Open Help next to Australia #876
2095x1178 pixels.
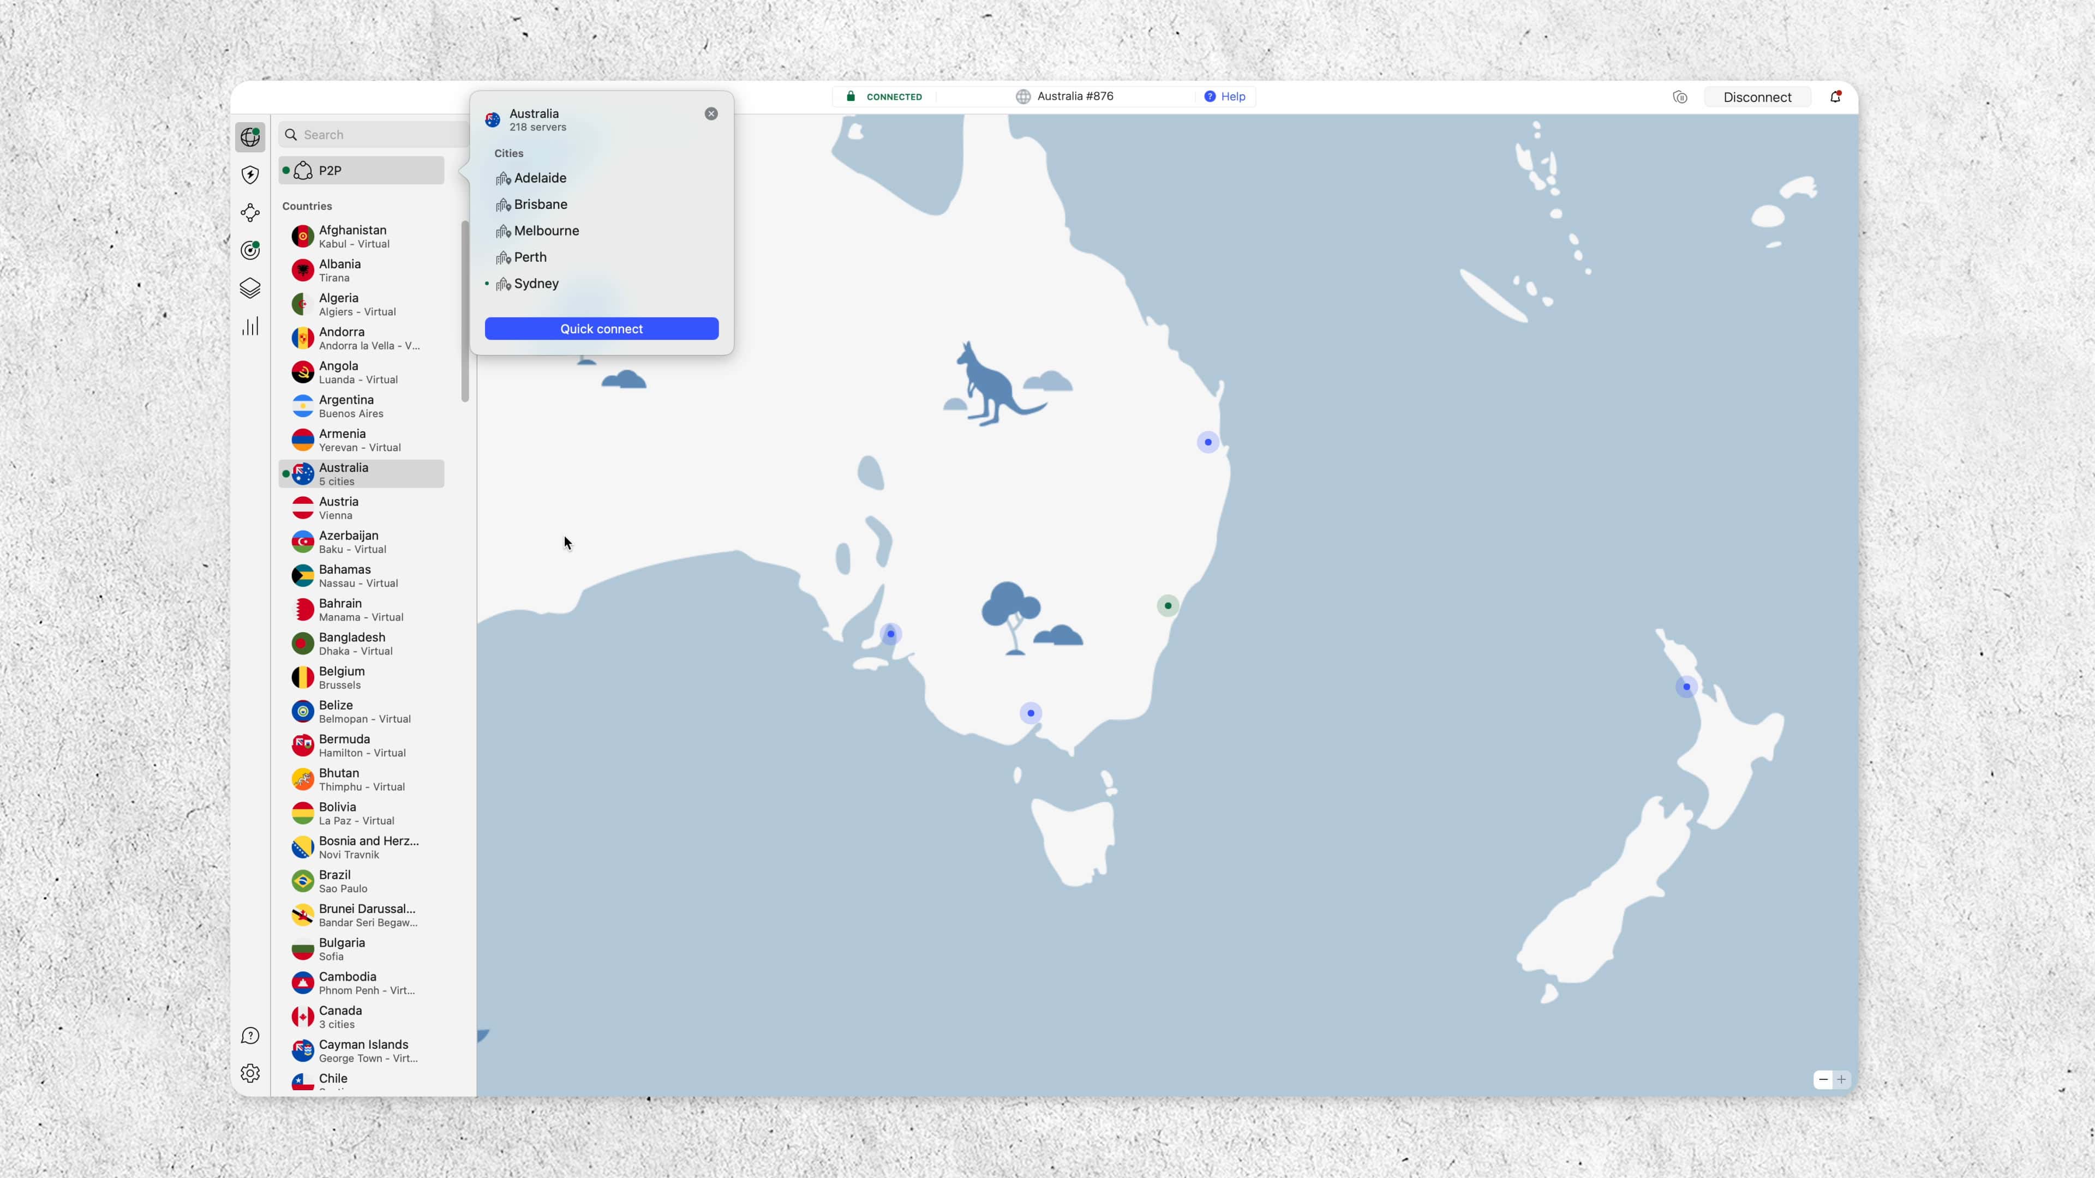pos(1225,96)
